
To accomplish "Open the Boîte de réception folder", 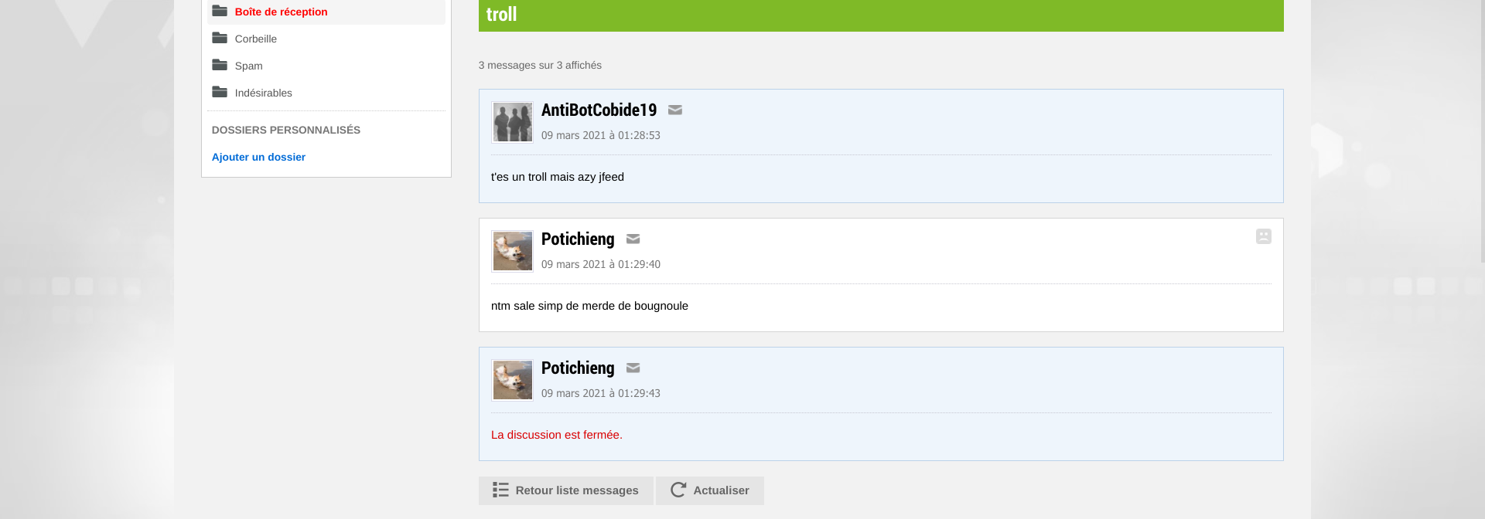I will point(326,12).
